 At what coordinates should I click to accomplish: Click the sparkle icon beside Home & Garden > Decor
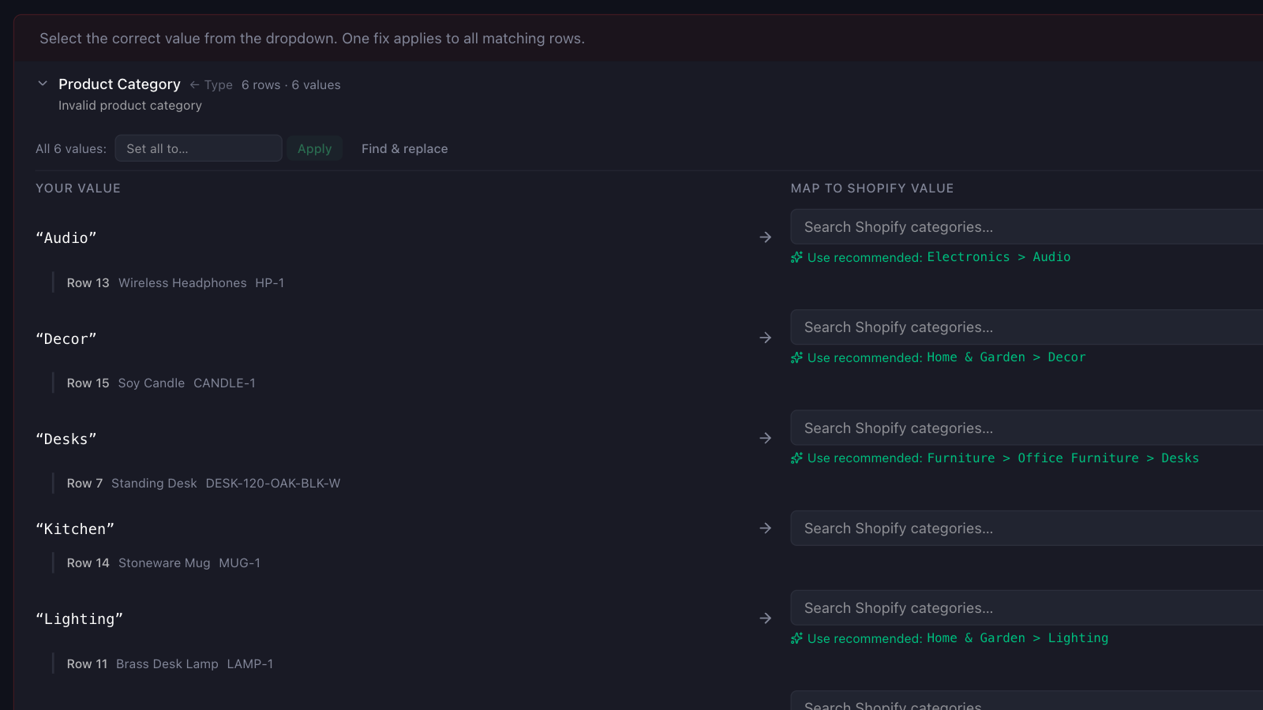[796, 357]
